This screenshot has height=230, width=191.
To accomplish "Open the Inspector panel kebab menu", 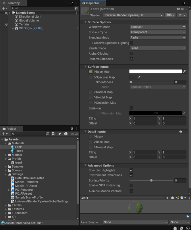I will click(188, 3).
